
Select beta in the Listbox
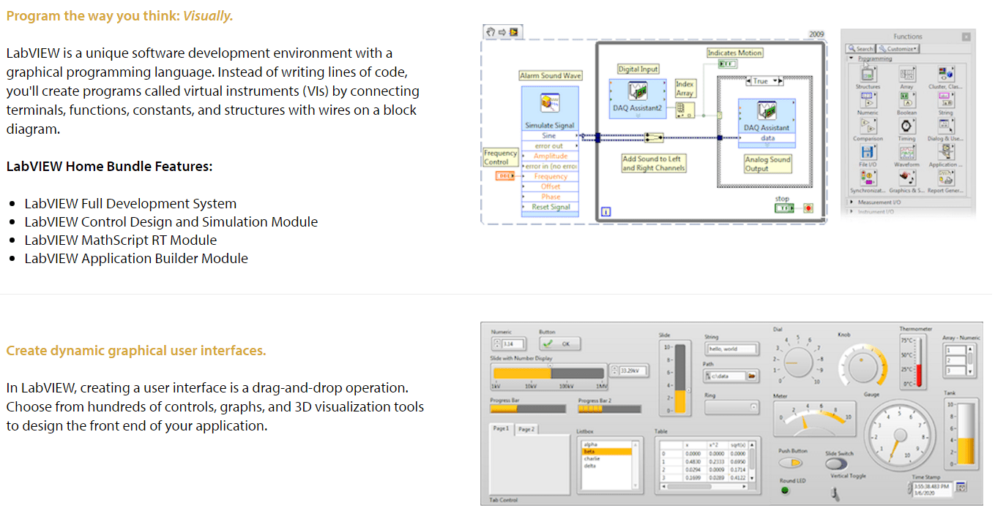coord(608,453)
